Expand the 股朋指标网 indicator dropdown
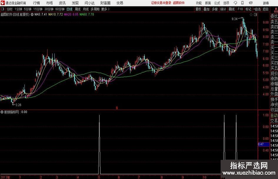Screen dimensions: 278x179 (2, 112)
